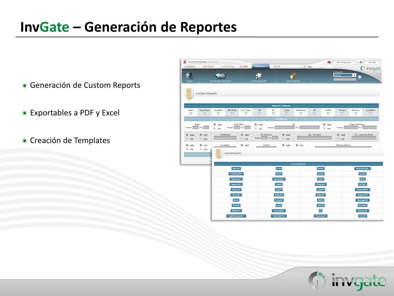Check the Audit column checkbox
The height and width of the screenshot is (296, 394).
click(328, 114)
